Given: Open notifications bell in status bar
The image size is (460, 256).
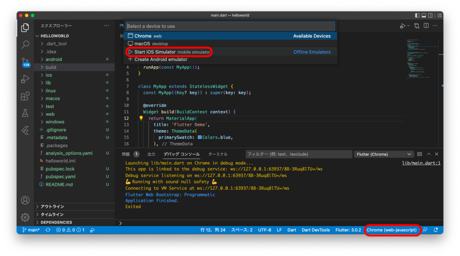Looking at the screenshot, I should 436,230.
